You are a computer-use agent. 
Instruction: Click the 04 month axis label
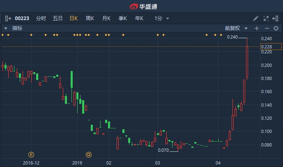point(218,163)
